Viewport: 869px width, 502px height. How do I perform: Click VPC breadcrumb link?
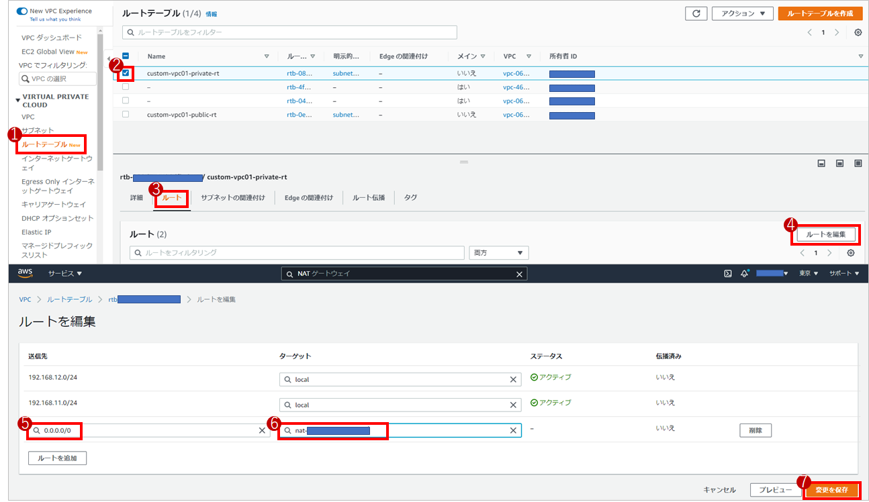(x=25, y=299)
